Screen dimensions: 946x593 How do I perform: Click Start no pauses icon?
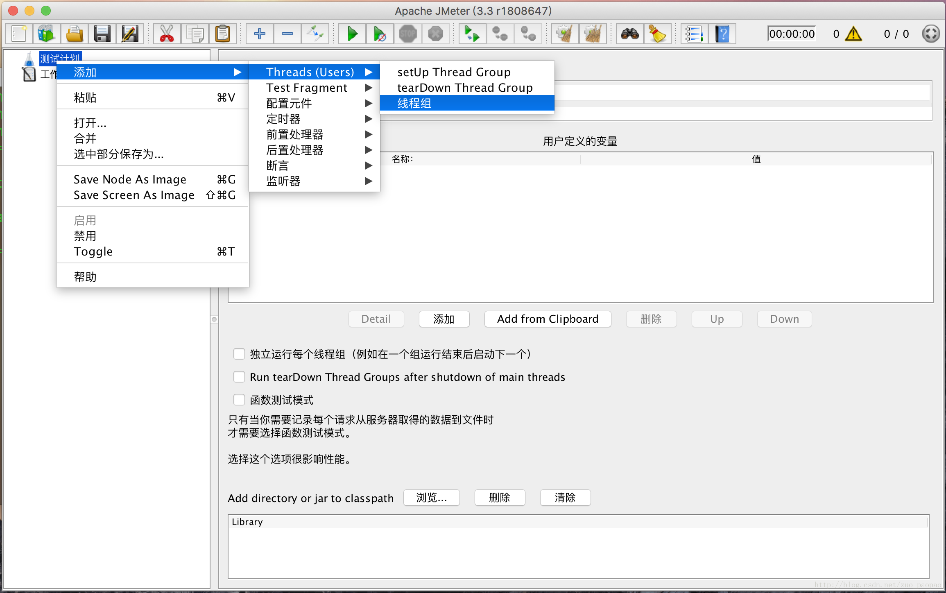[x=380, y=34]
